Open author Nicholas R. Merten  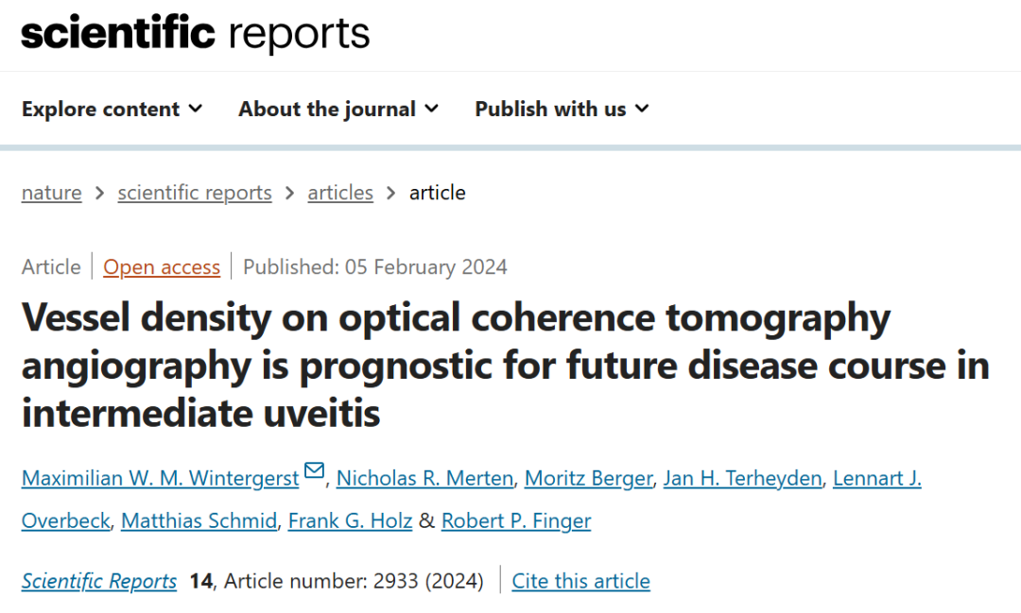click(425, 479)
